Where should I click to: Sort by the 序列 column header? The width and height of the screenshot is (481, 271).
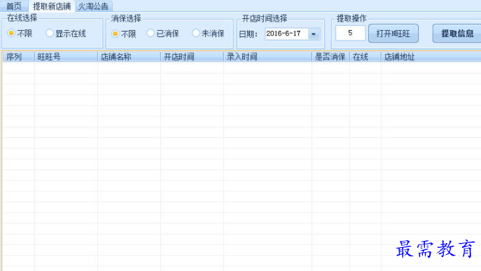(18, 57)
